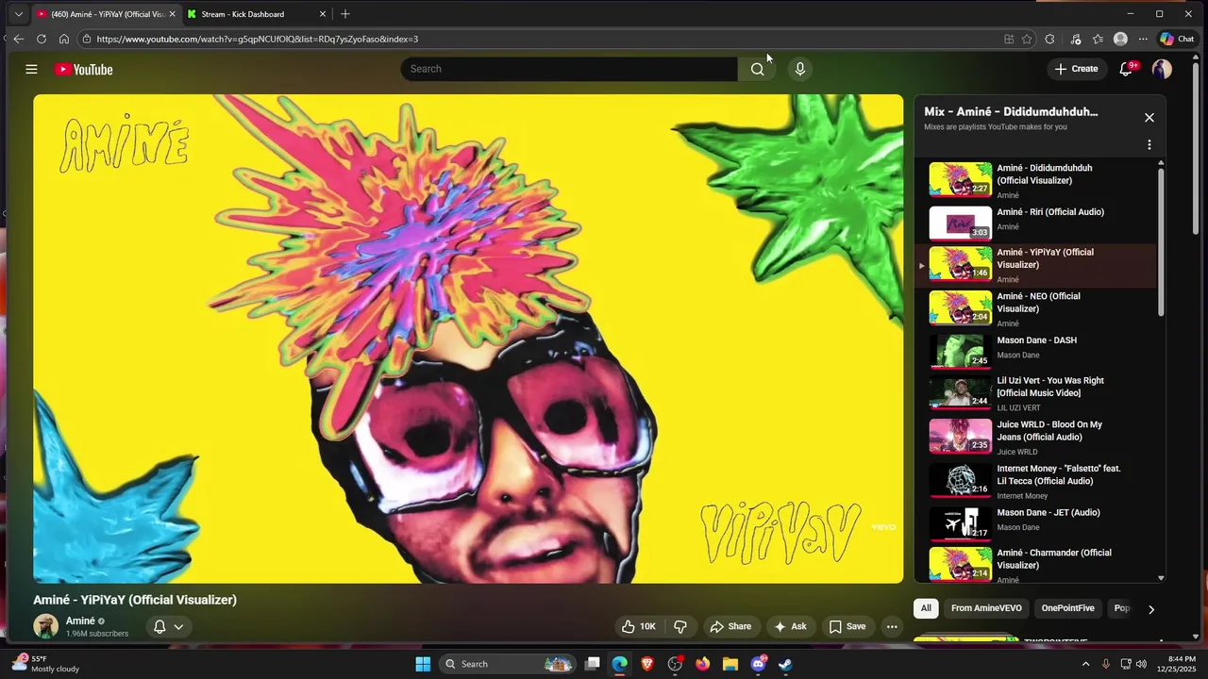Screen dimensions: 1208x679
Task: Reload the page with refresh icon
Action: 41,39
